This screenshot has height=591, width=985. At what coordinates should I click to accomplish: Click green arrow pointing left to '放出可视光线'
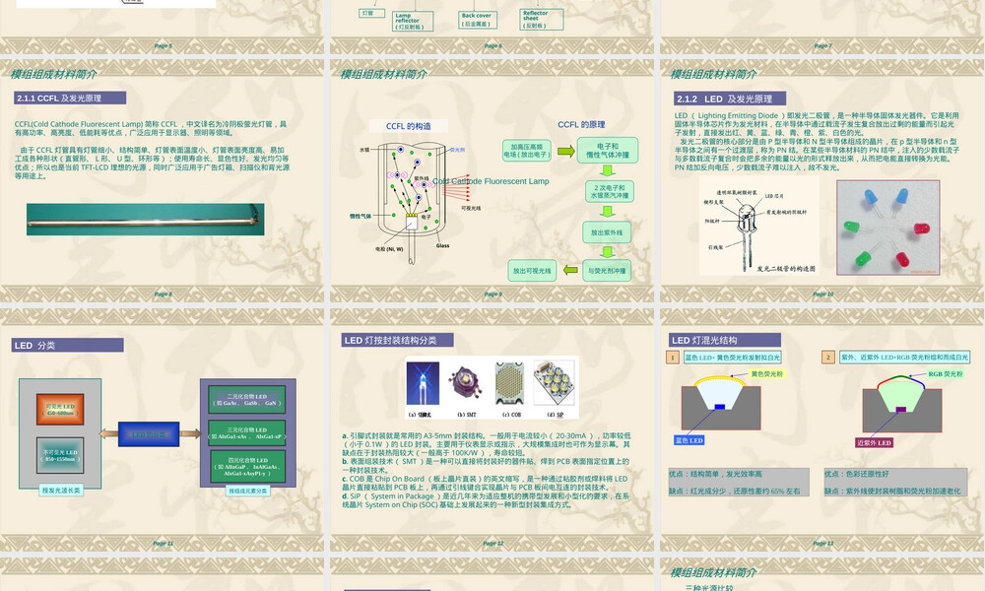[570, 270]
